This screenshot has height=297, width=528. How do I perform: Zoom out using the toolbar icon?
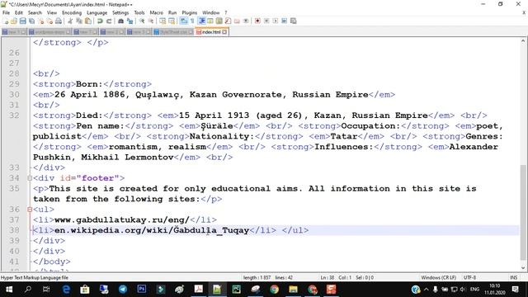[151, 21]
